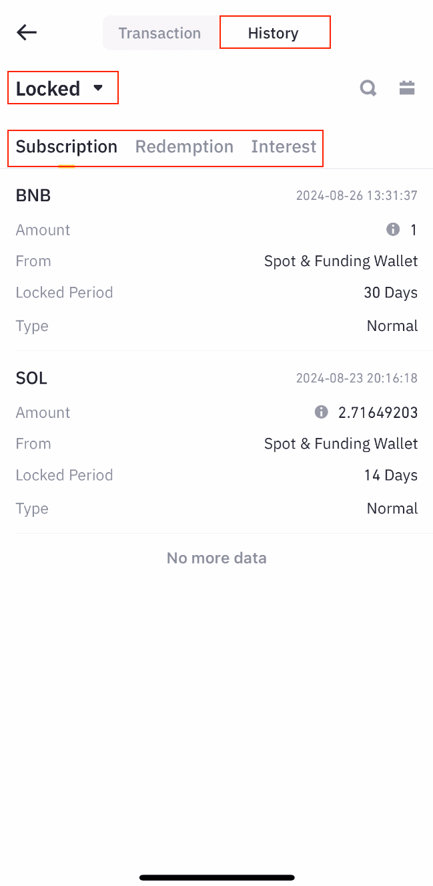
Task: Tap the 30 Days locked period value
Action: pos(390,292)
